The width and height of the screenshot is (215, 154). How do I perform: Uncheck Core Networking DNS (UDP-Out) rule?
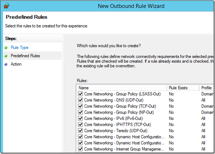(x=80, y=100)
